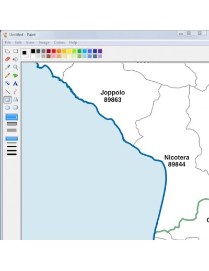
Task: Pick the Ellipse shape tool
Action: click(7, 107)
